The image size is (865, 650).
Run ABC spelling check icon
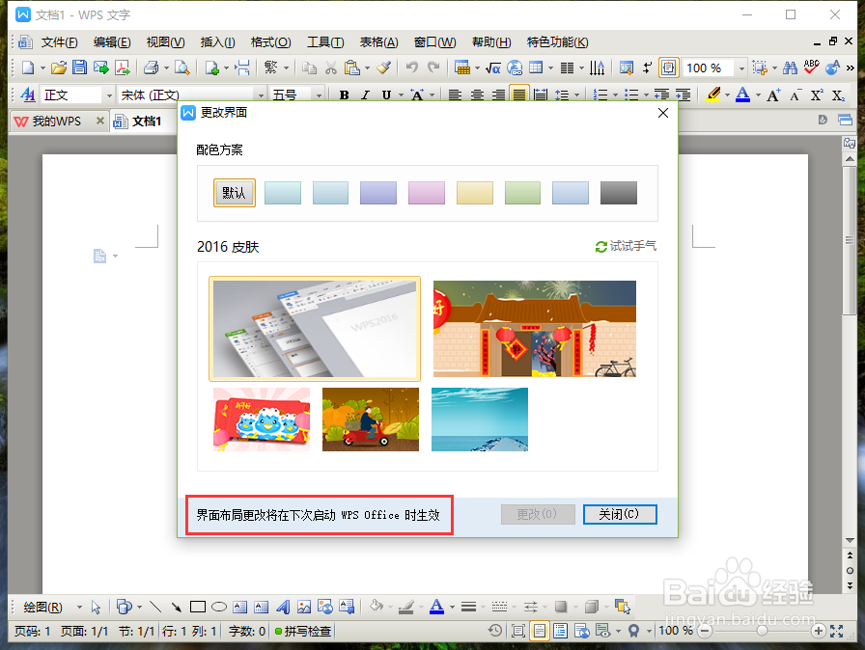(812, 68)
